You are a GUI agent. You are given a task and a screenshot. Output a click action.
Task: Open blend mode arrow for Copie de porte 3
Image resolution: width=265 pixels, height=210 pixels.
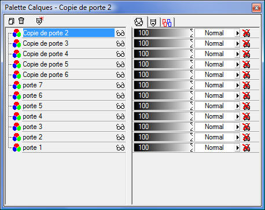pyautogui.click(x=237, y=44)
